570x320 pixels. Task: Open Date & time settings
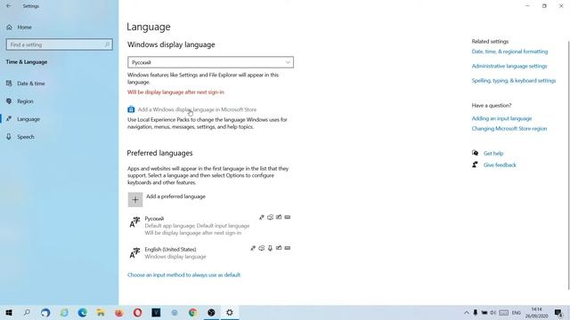coord(31,84)
